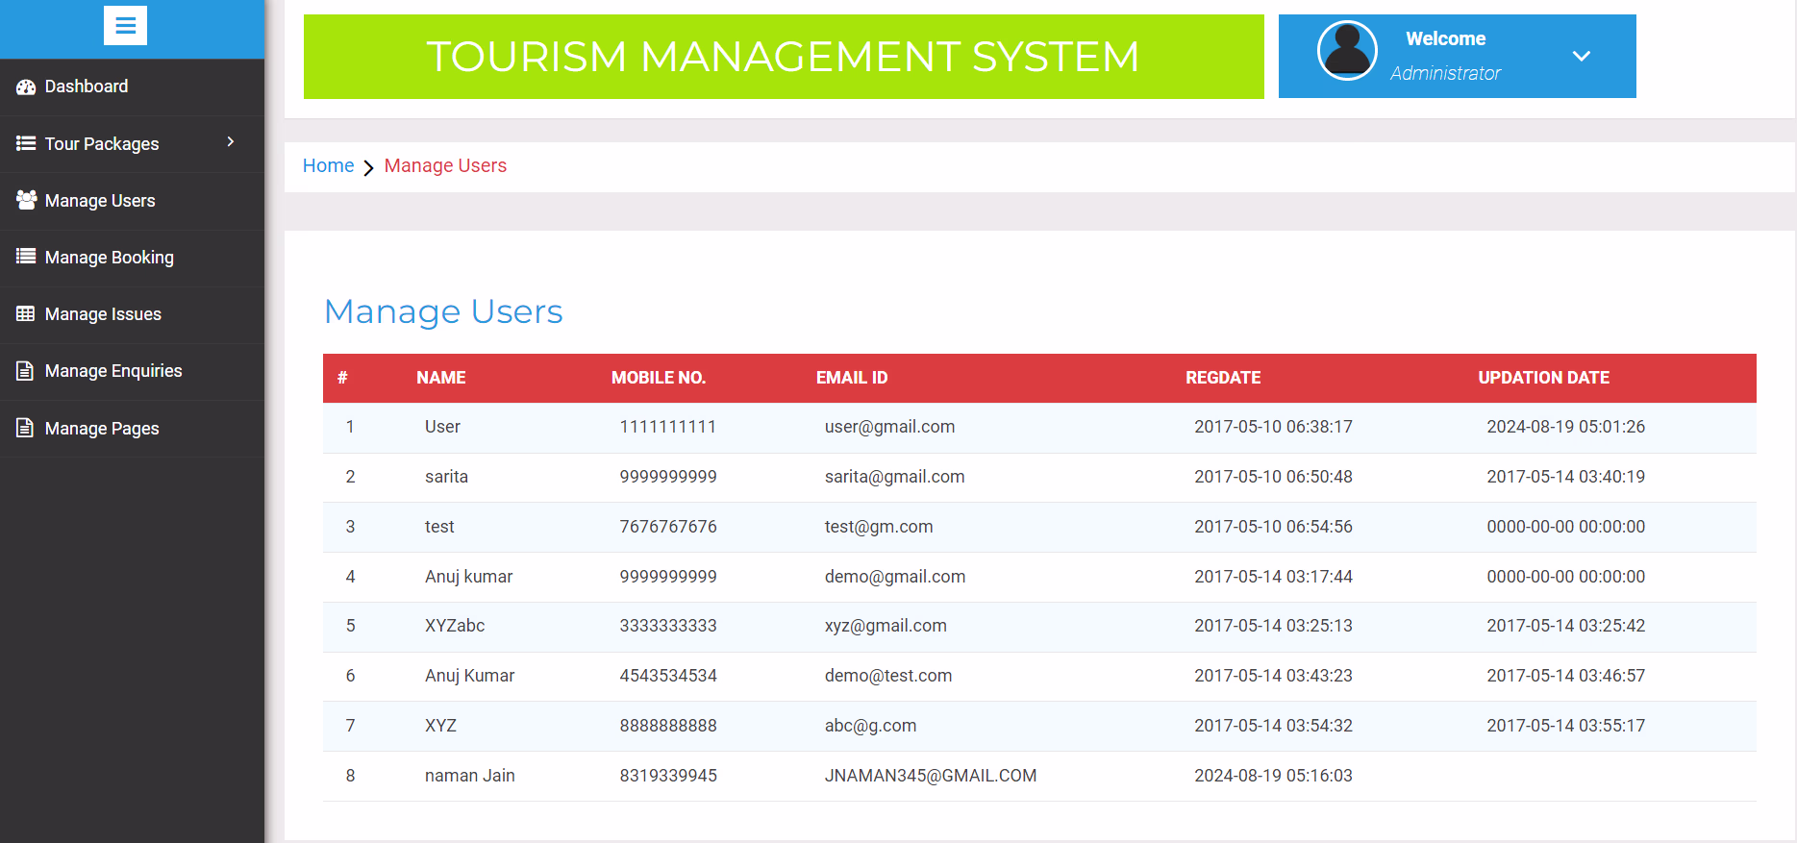Click mobile number 8888888888
The width and height of the screenshot is (1797, 843).
tap(667, 726)
